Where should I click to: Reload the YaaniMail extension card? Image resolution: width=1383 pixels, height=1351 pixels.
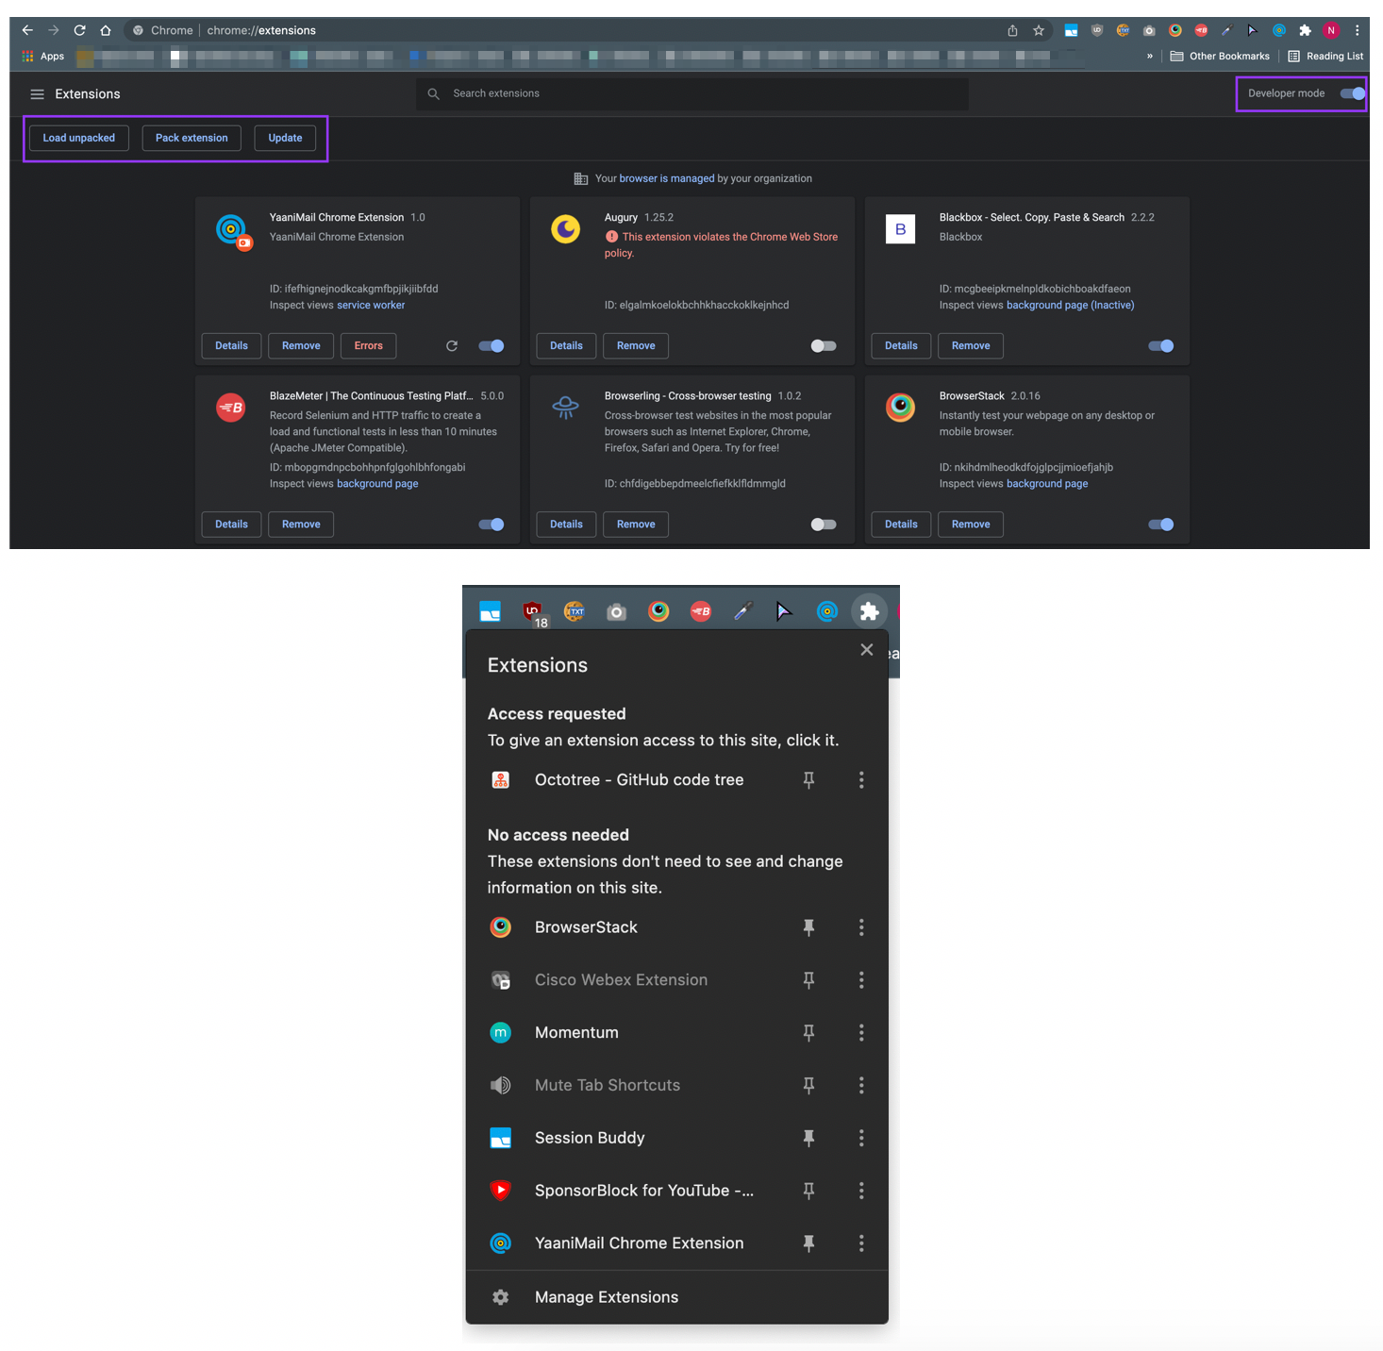click(452, 346)
